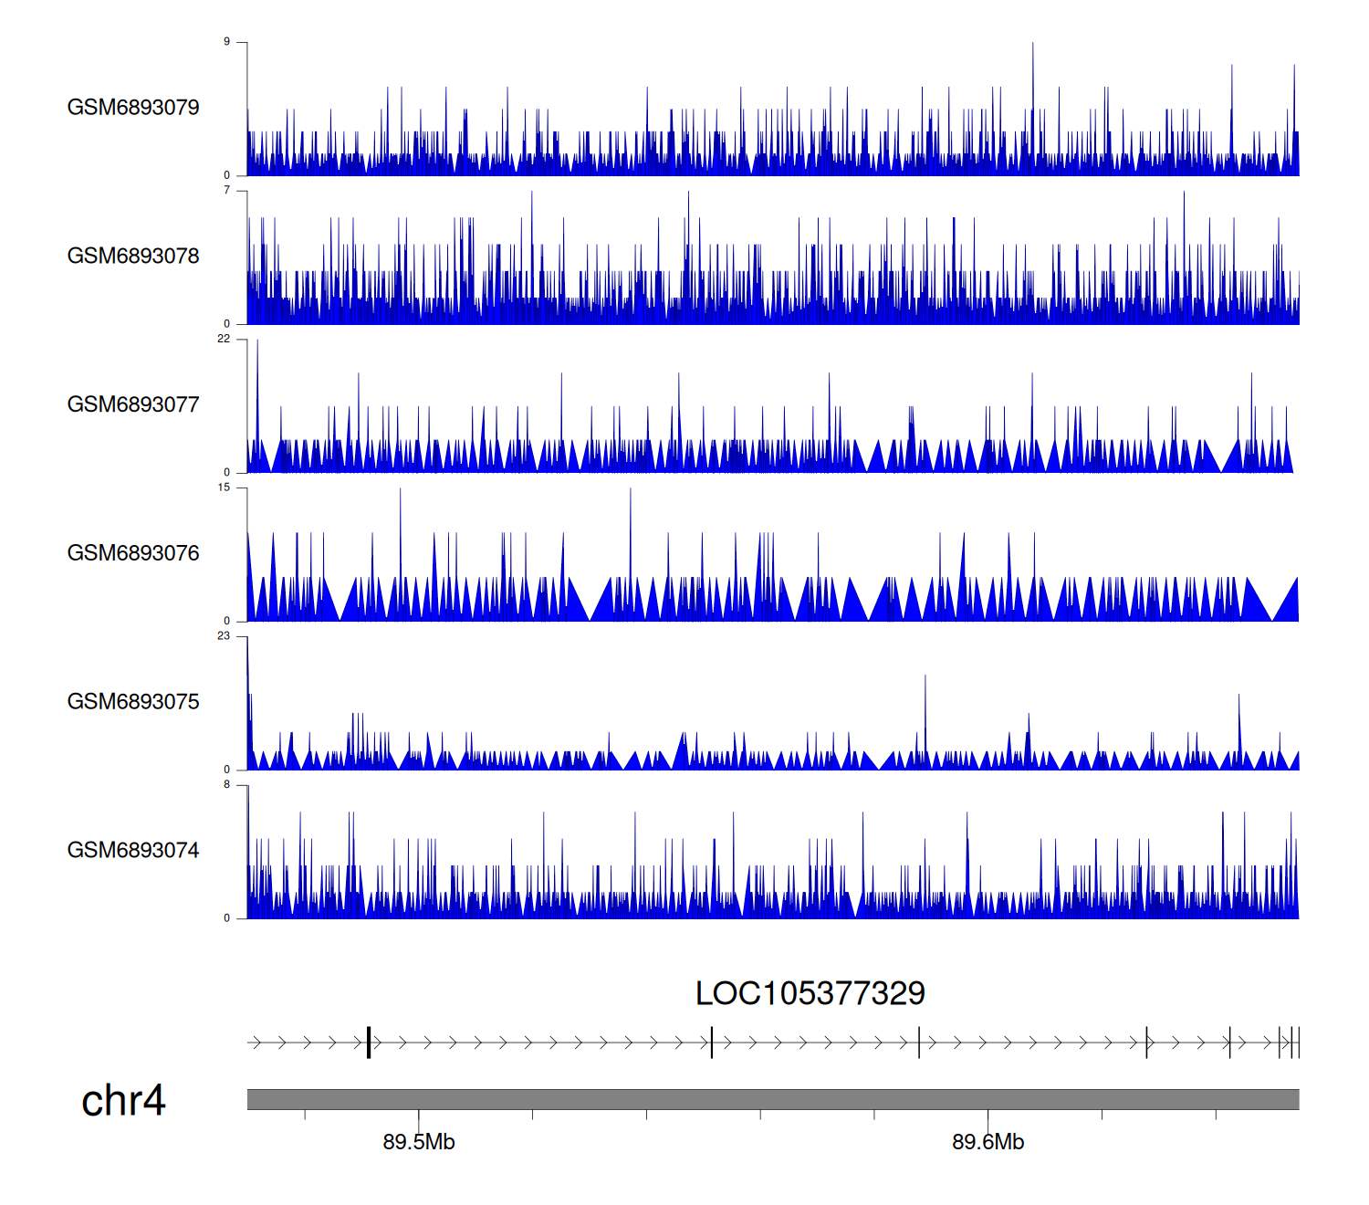Click the y-axis maximum 8 of GSM6893074
1369x1205 pixels.
pyautogui.click(x=226, y=784)
